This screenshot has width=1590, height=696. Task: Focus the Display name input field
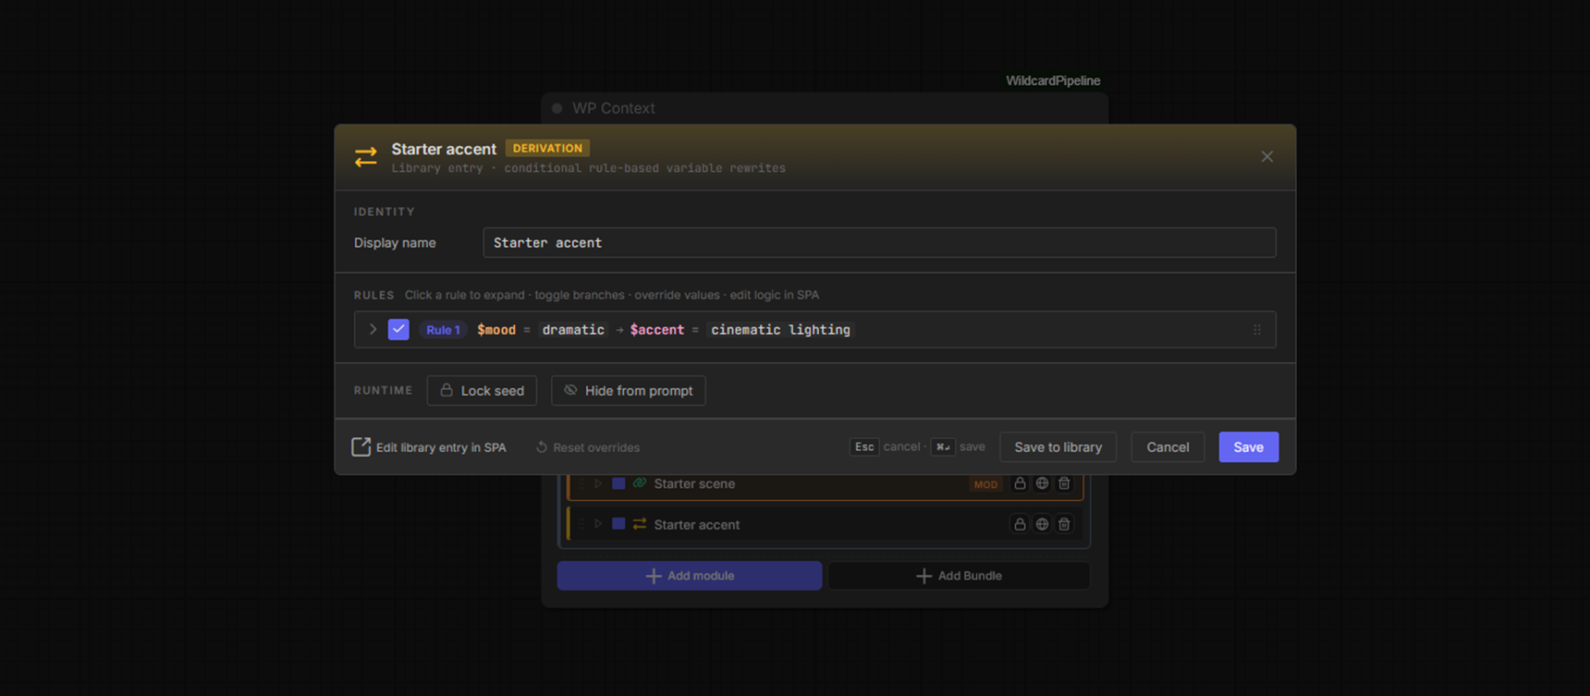pyautogui.click(x=879, y=242)
